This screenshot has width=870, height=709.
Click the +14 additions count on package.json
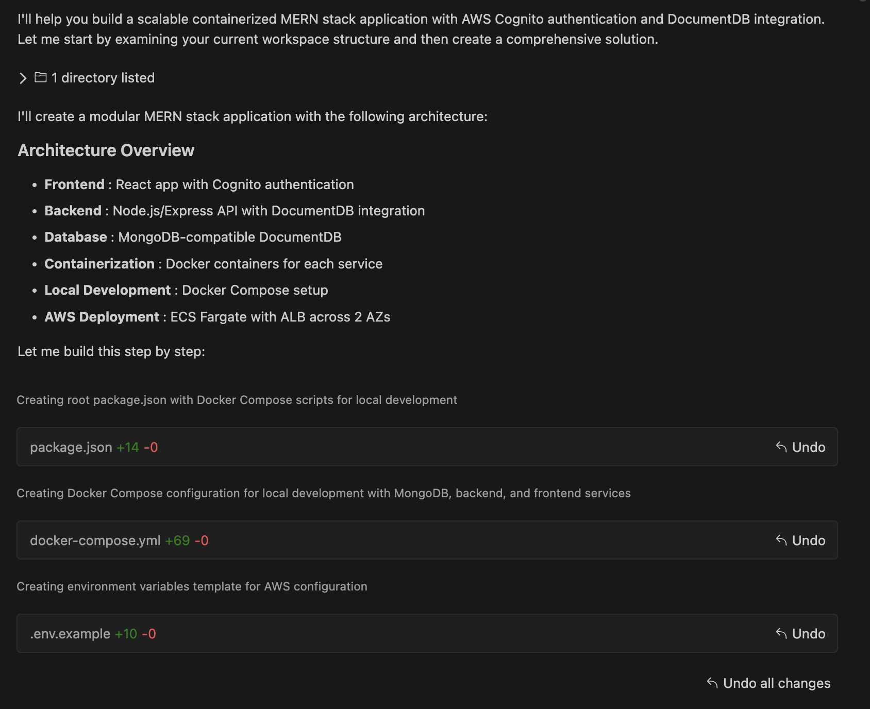(128, 447)
